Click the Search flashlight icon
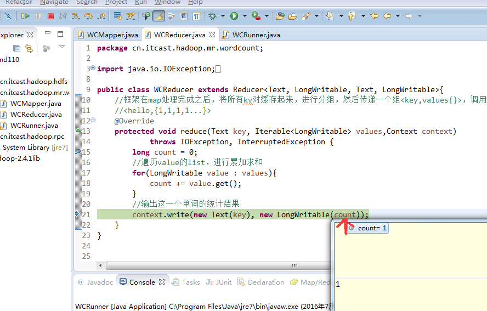The height and width of the screenshot is (311, 487). (x=306, y=16)
